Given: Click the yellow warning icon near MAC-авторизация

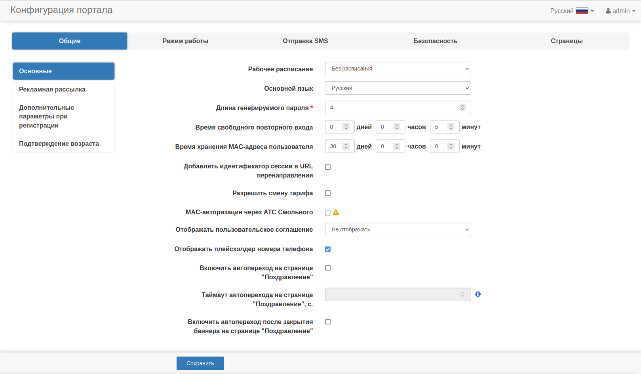Looking at the screenshot, I should pyautogui.click(x=336, y=212).
